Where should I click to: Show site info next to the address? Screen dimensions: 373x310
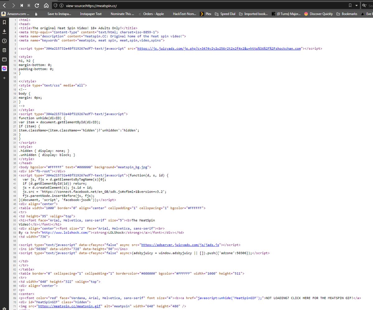click(61, 6)
